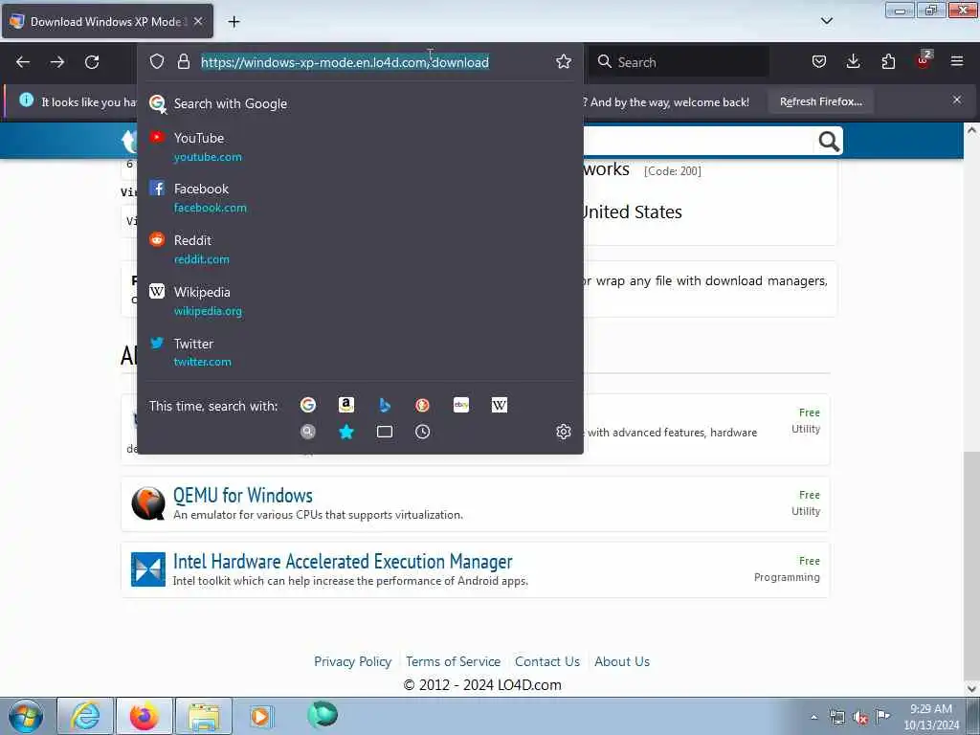Switch to Firefox on the taskbar
Image resolution: width=980 pixels, height=735 pixels.
pyautogui.click(x=145, y=716)
